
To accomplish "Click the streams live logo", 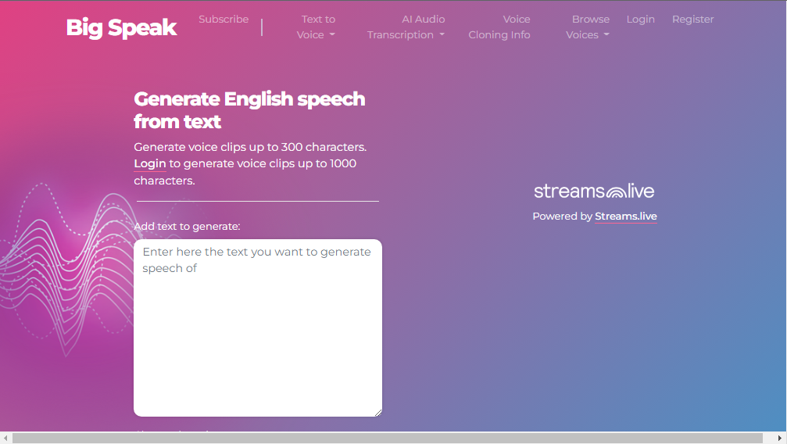I will pos(594,191).
